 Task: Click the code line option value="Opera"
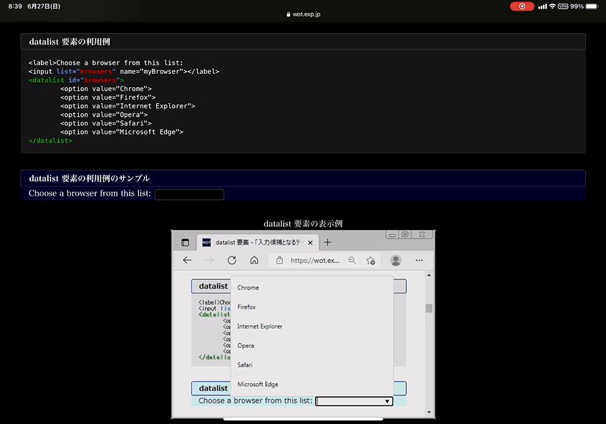click(104, 115)
